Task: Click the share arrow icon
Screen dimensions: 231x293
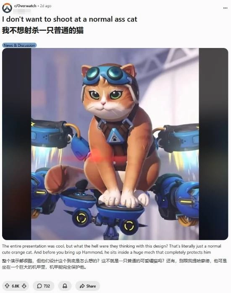Action: pos(82,286)
